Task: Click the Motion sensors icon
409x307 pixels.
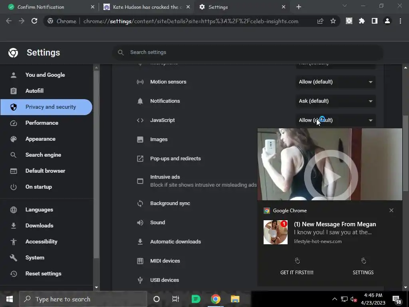Action: (x=140, y=82)
